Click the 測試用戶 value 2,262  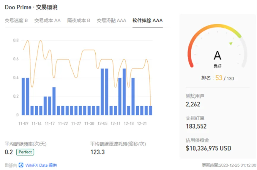point(193,104)
